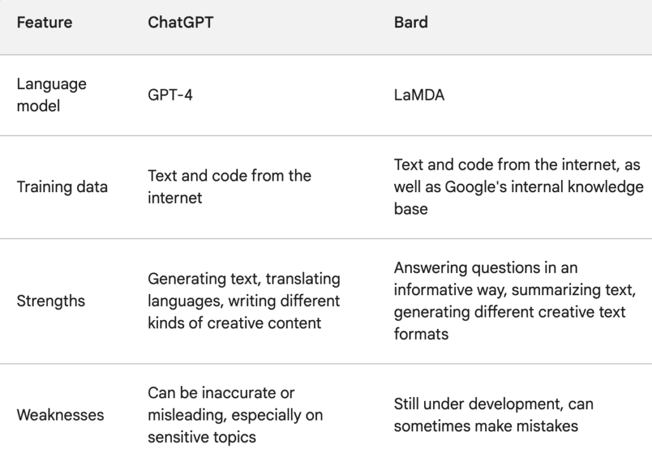
Task: Click the 'Still under development' cell
Action: tap(493, 415)
